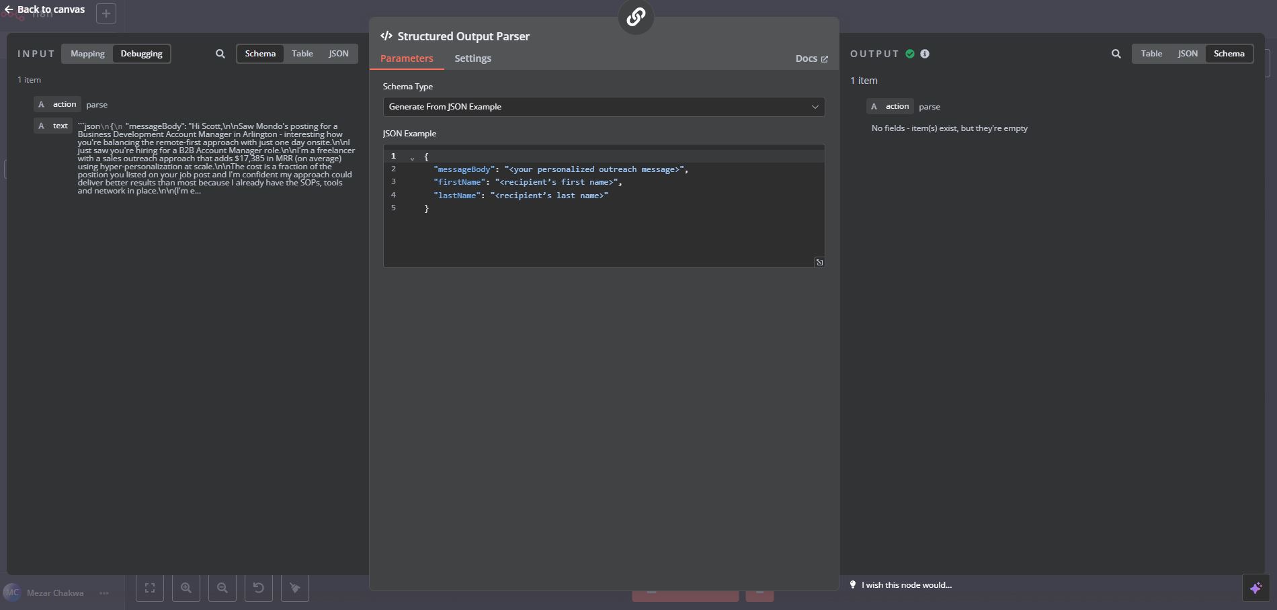
Task: Click the 'No fields' empty items message
Action: tap(950, 128)
